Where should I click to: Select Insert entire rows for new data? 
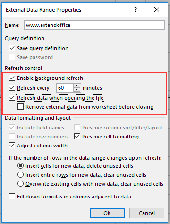(x=20, y=175)
